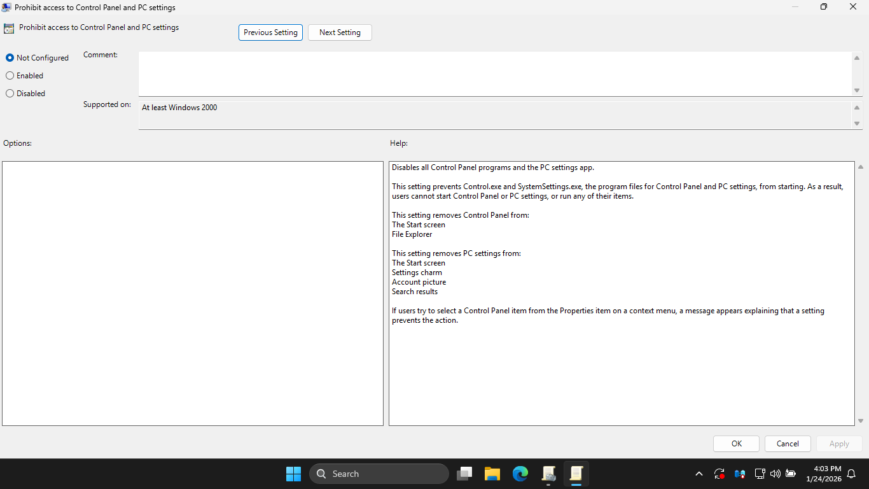Go to the Next Setting
This screenshot has width=869, height=489.
pos(340,32)
